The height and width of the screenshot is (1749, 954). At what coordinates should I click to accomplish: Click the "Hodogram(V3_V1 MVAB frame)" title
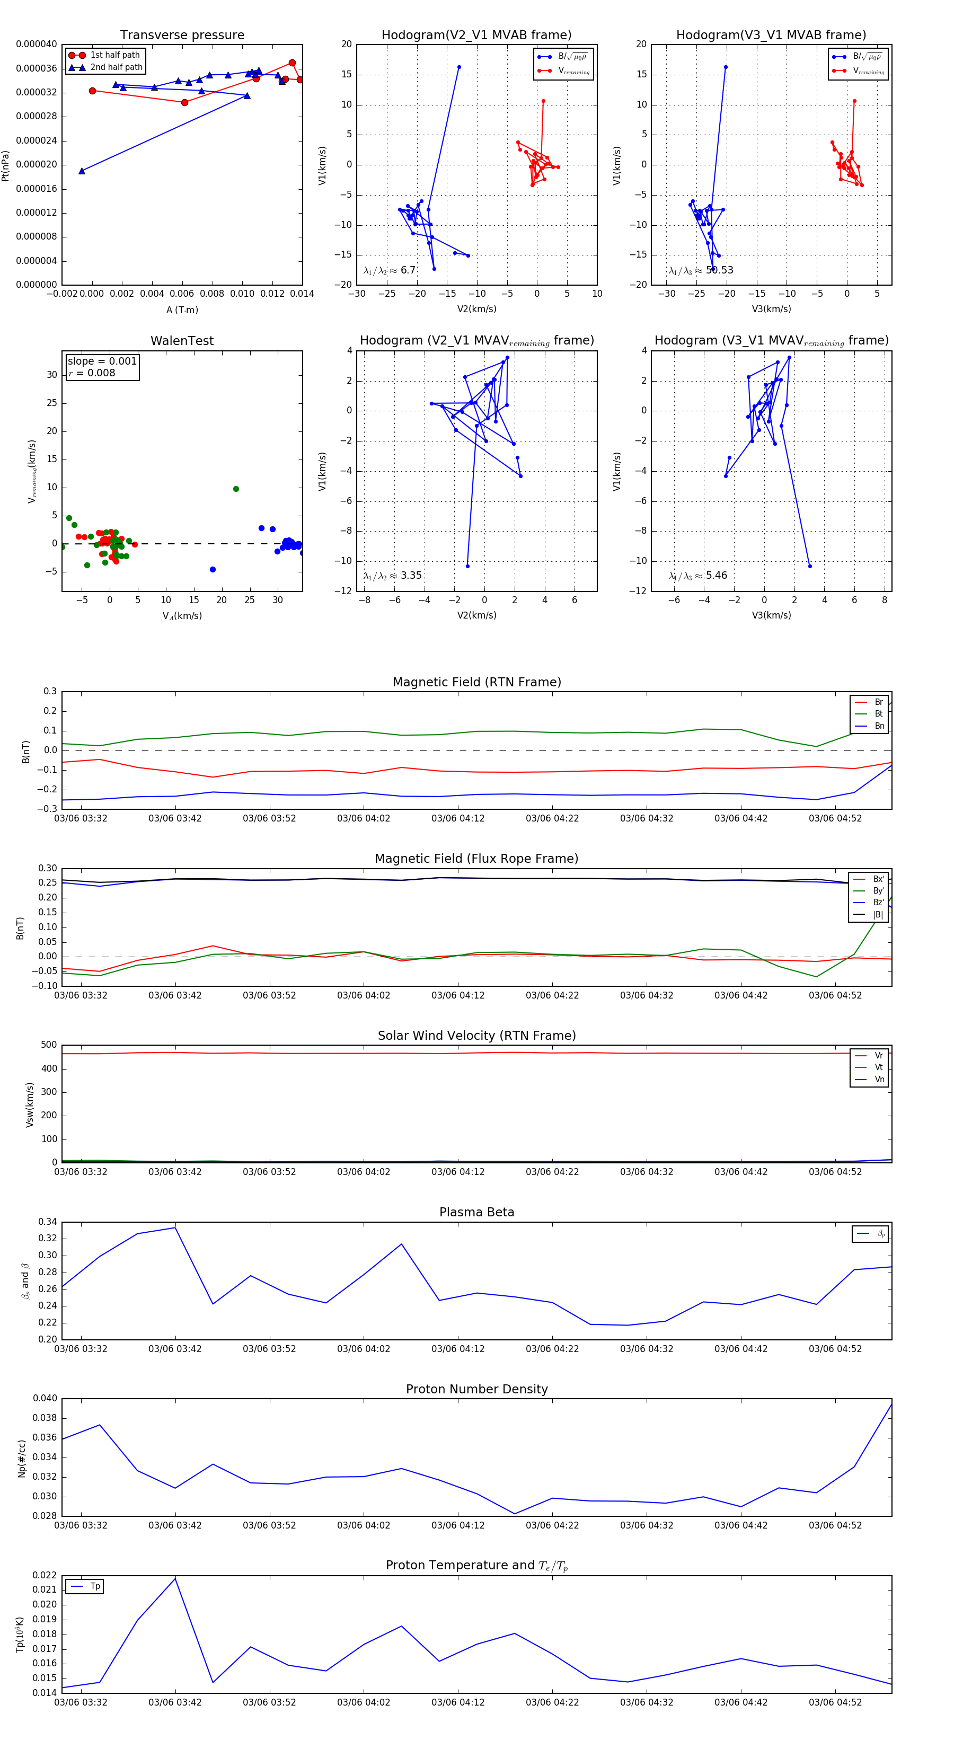[771, 36]
